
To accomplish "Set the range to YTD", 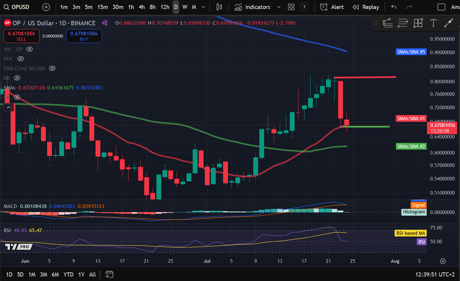I will pyautogui.click(x=68, y=274).
